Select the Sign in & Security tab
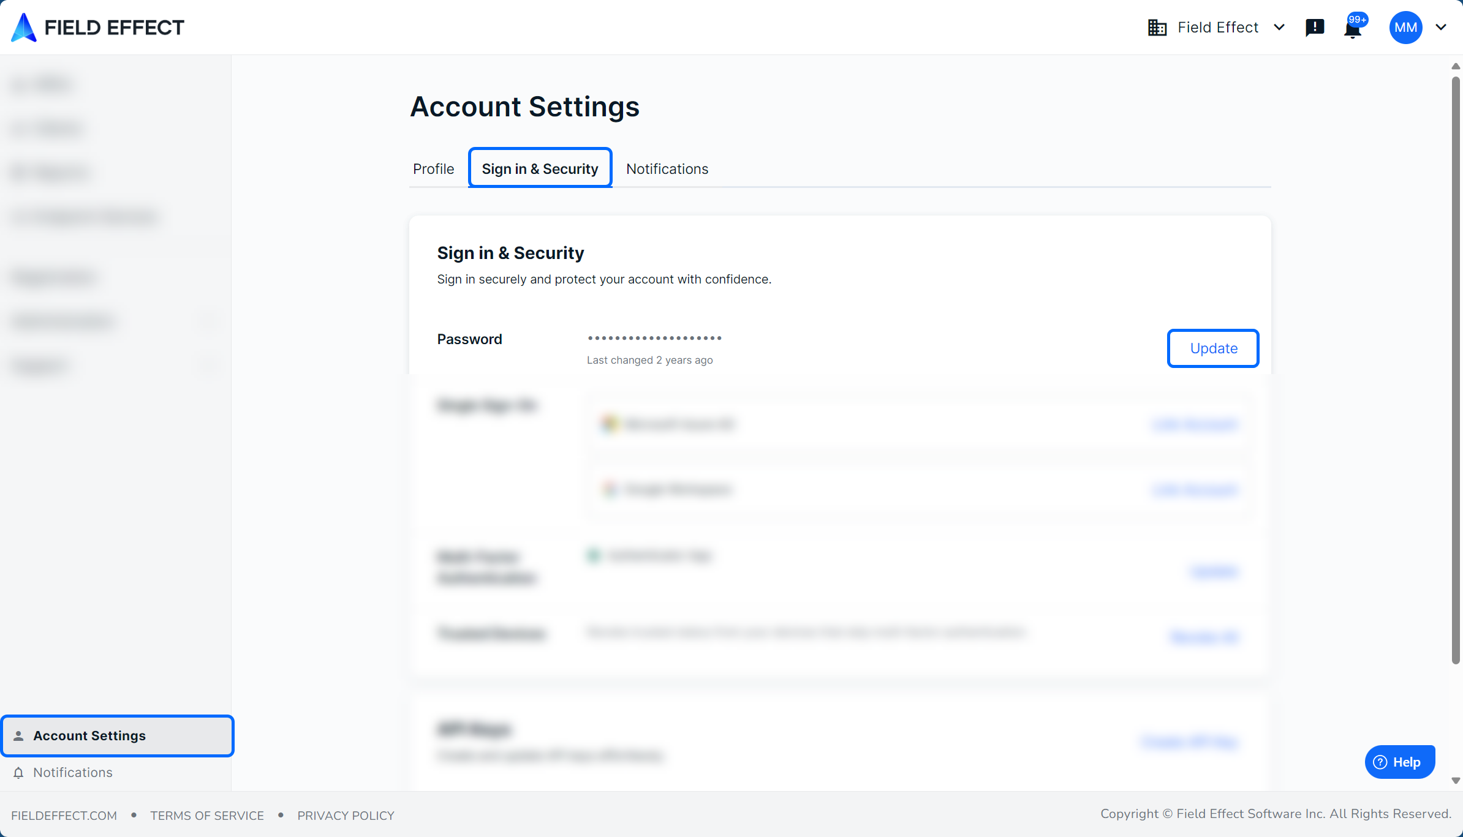This screenshot has height=837, width=1463. point(540,169)
